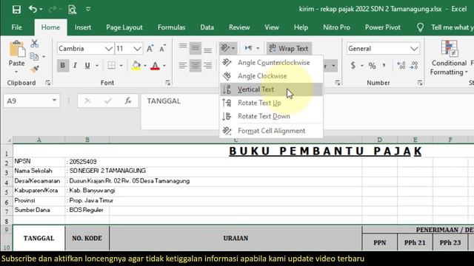This screenshot has height=266, width=474.
Task: Go to the Review tab
Action: point(239,27)
